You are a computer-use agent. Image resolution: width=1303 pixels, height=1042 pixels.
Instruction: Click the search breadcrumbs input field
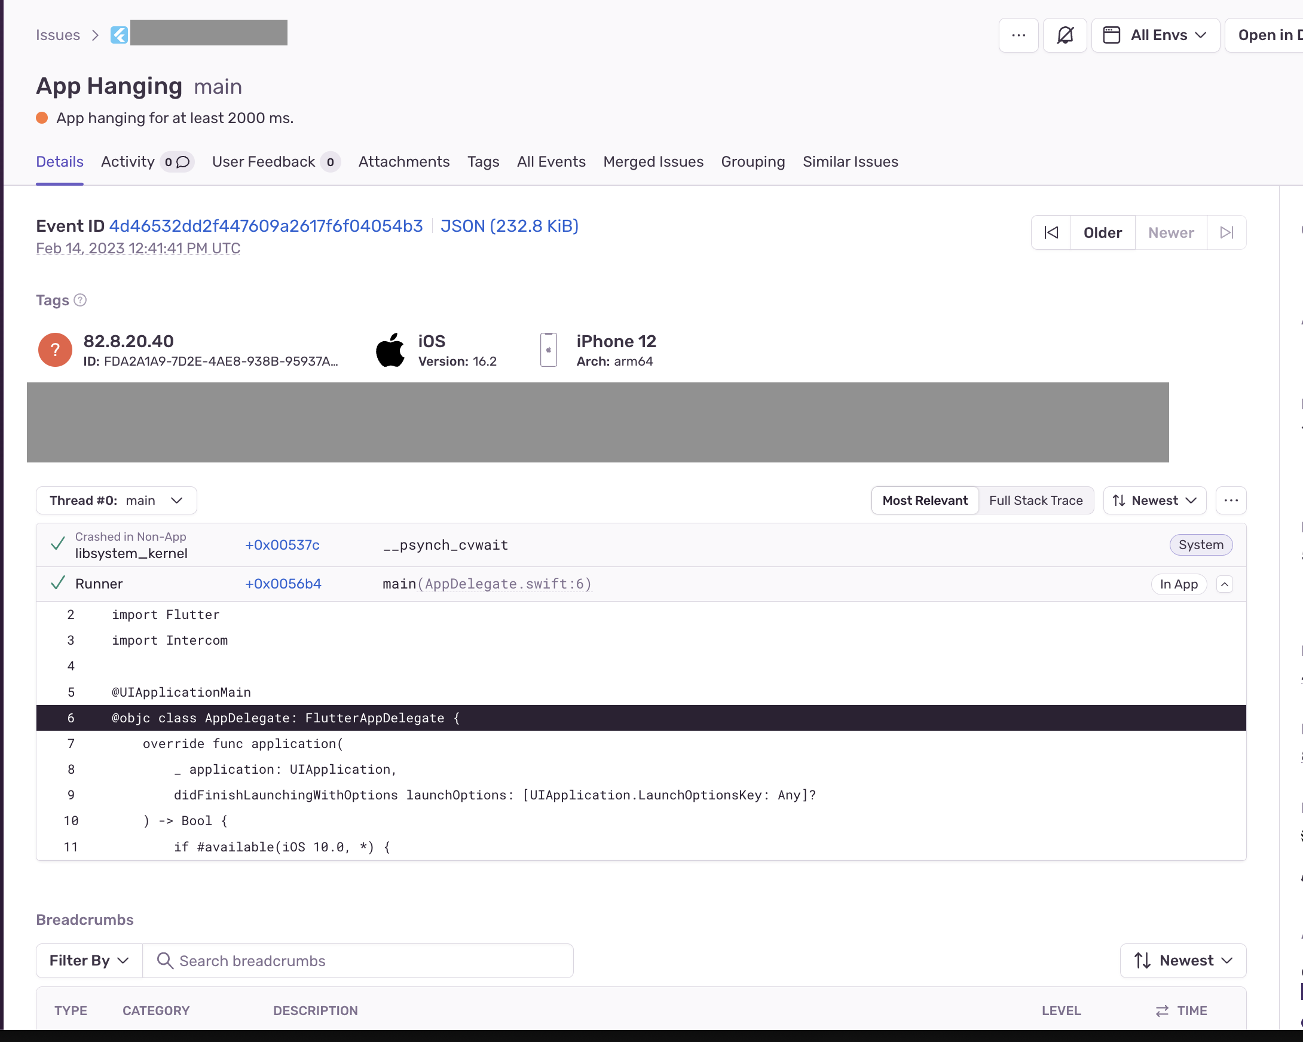[358, 961]
